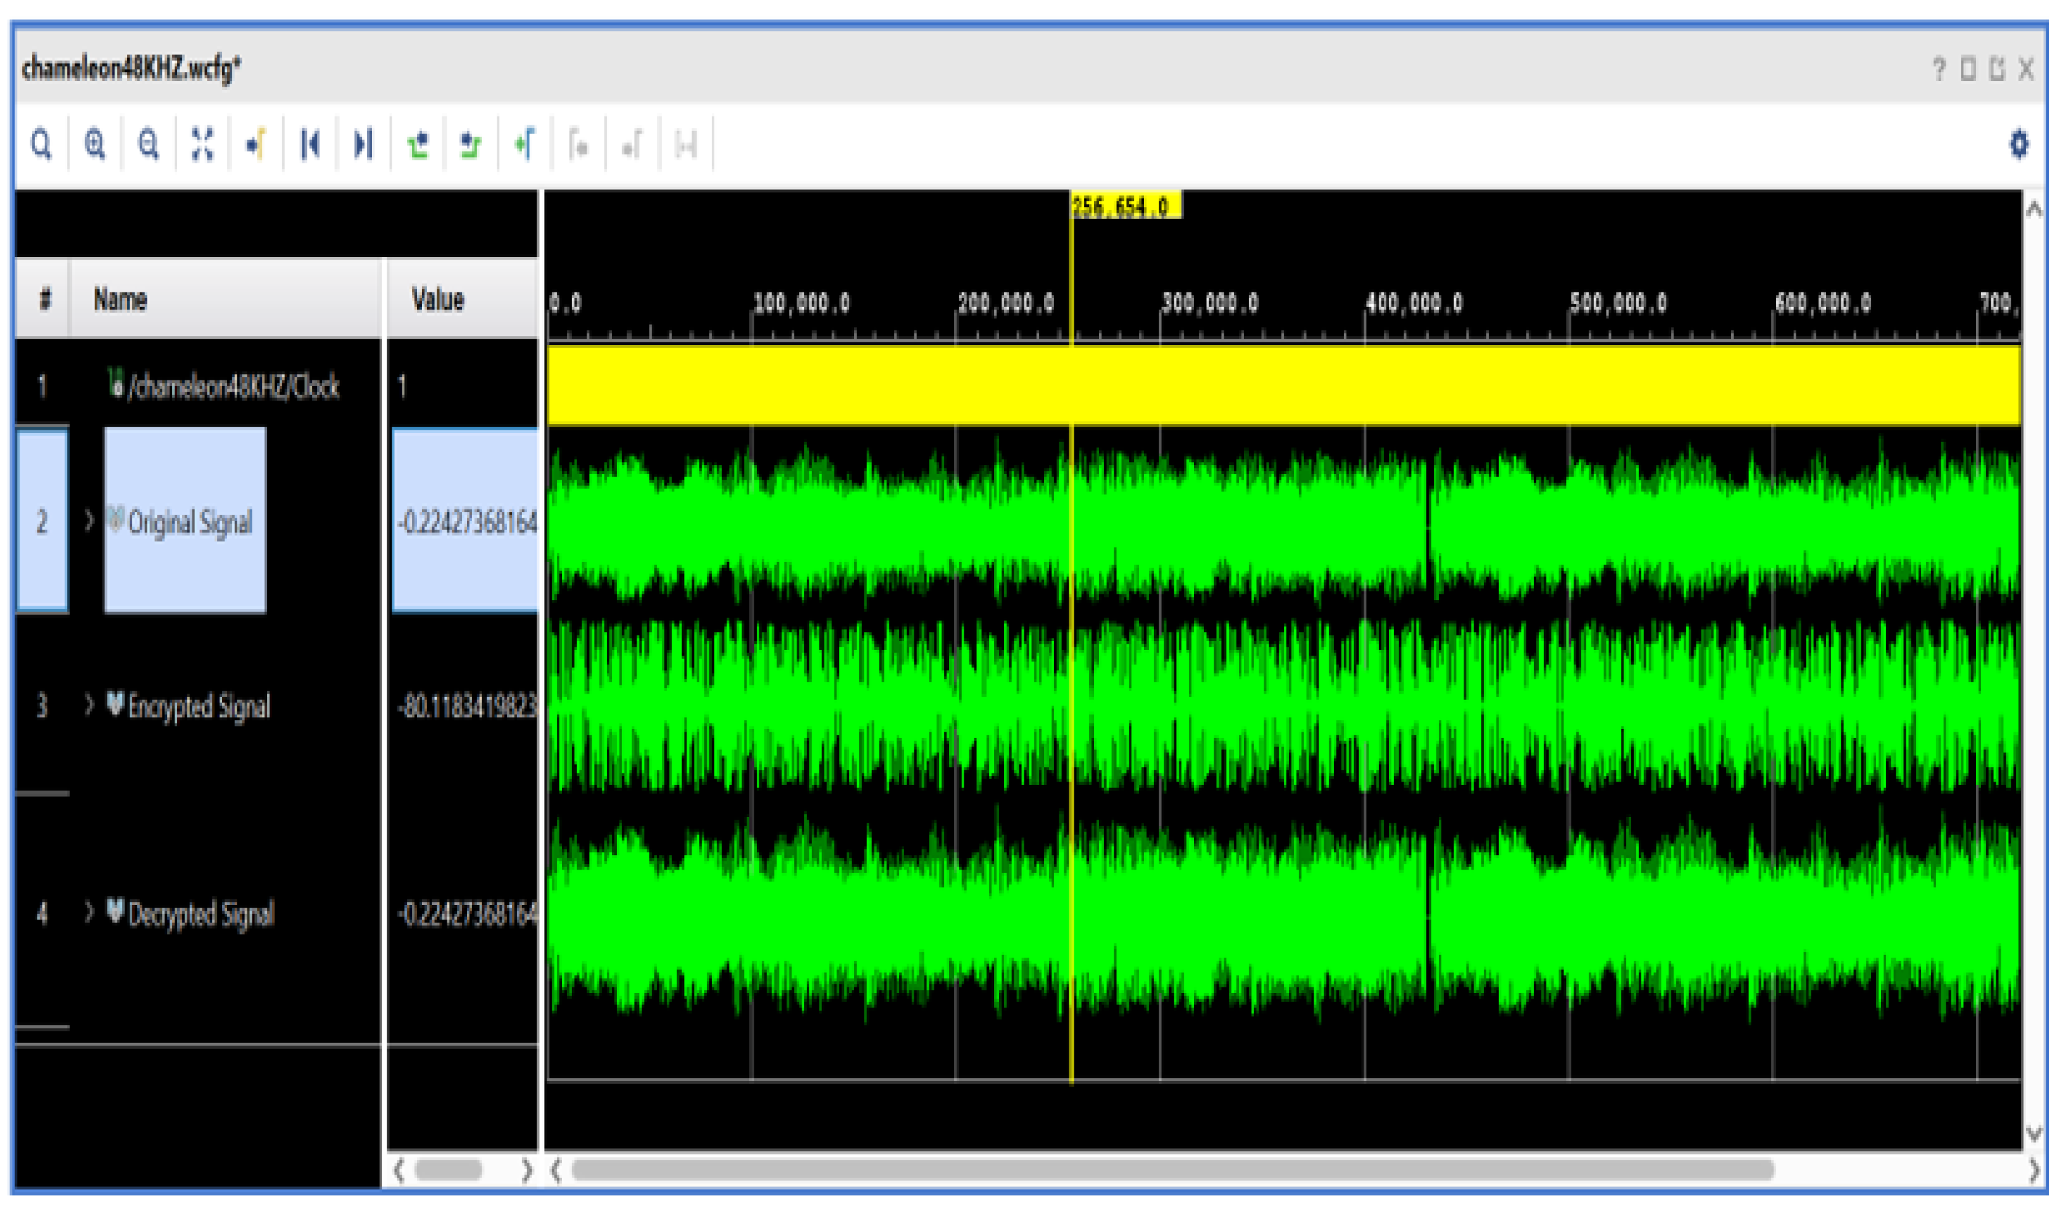
Task: Click the Go to Cursor icon
Action: [x=256, y=145]
